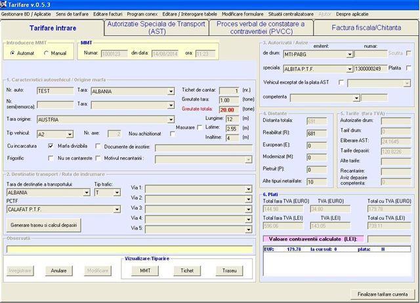420x303 pixels.
Task: Enable the Frigorific checkbox
Action: [x=51, y=158]
